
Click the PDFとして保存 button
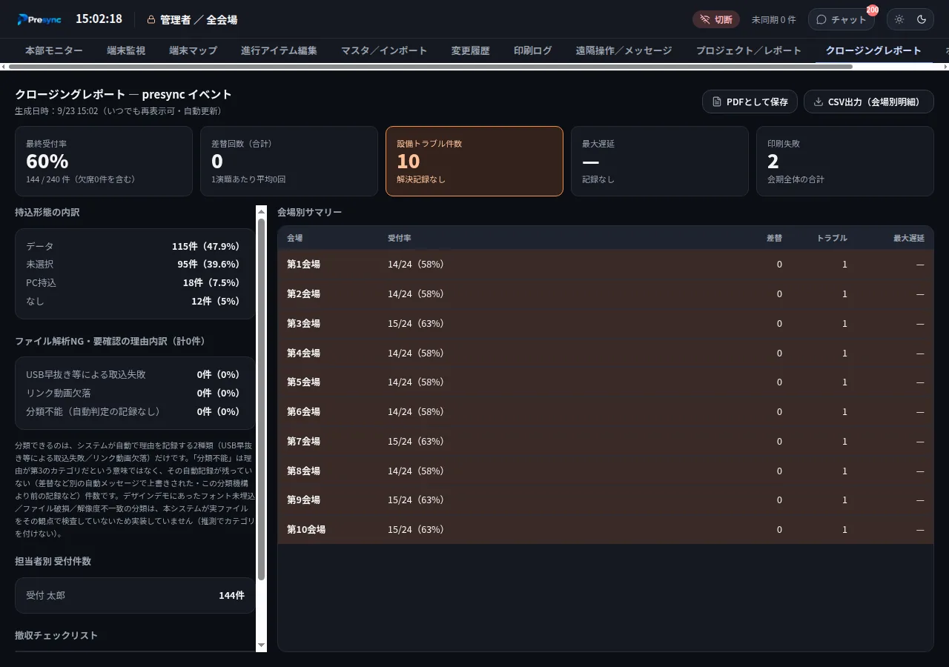[750, 102]
